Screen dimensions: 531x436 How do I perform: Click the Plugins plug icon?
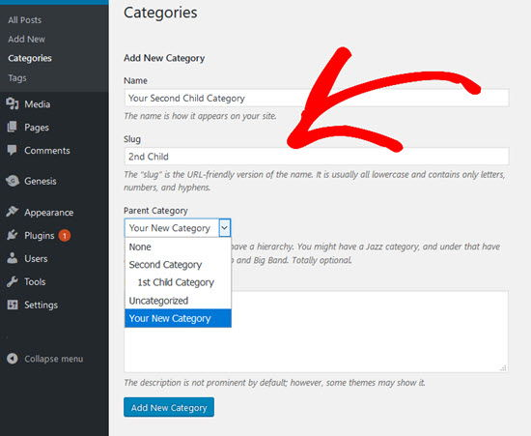tap(13, 235)
